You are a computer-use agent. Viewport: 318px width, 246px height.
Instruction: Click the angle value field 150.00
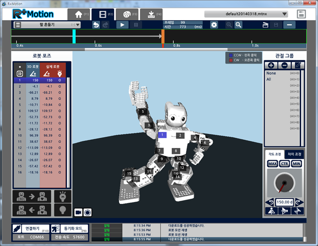[285, 202]
